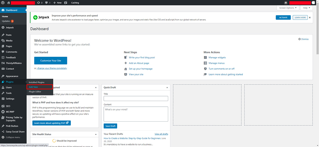Open SEO in the sidebar
319x147 pixels.
coord(13,106)
